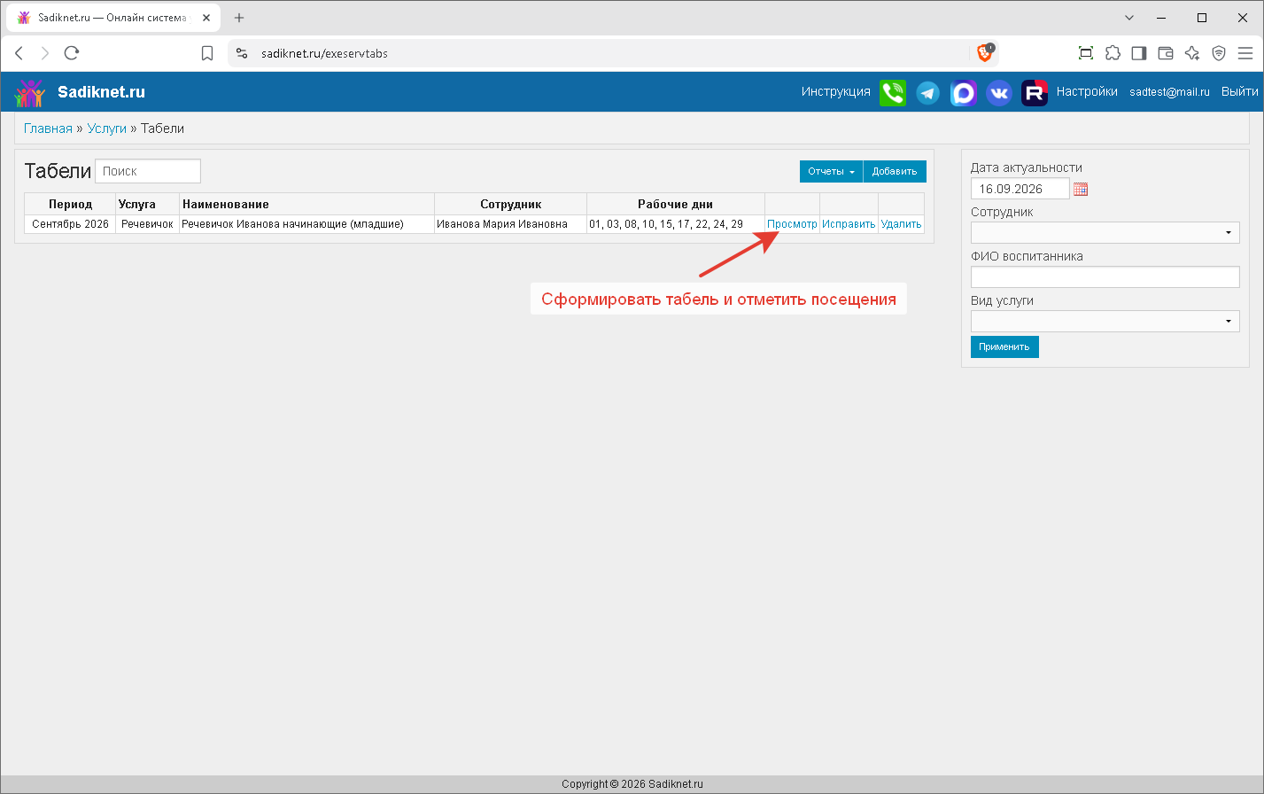Screen dimensions: 1264x794
Task: Go to the Главная breadcrumb link
Action: coord(48,128)
